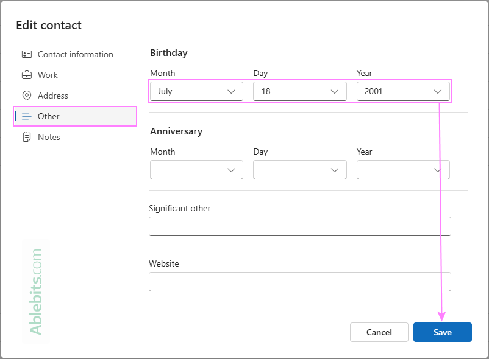Open the Birthday Month dropdown showing July
Screen dimensions: 489x359
196,91
